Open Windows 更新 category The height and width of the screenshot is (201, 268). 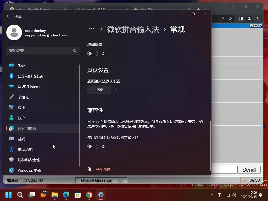click(x=43, y=170)
